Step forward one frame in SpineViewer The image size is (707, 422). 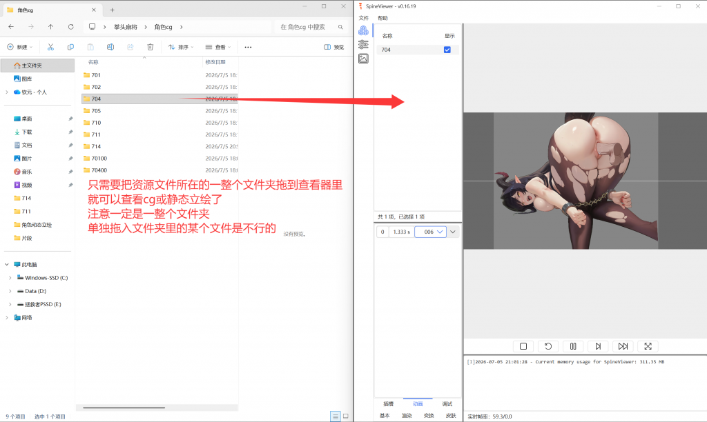coord(598,346)
